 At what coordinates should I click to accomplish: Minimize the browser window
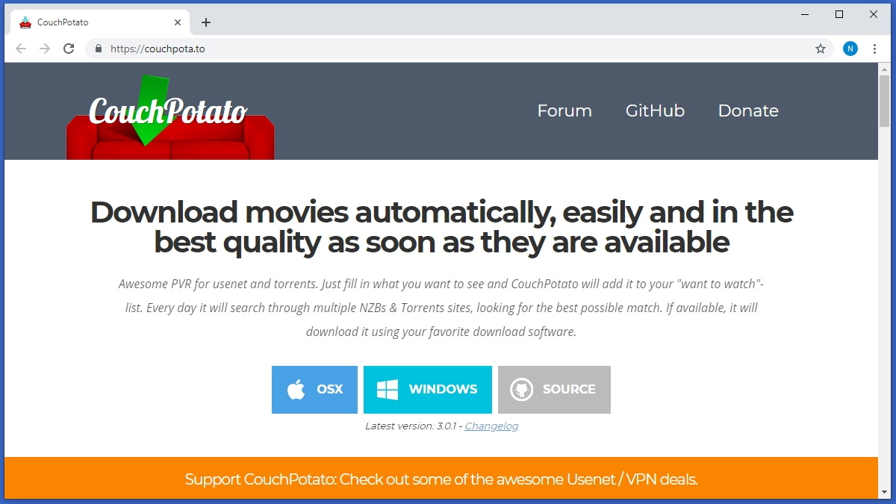pyautogui.click(x=805, y=14)
